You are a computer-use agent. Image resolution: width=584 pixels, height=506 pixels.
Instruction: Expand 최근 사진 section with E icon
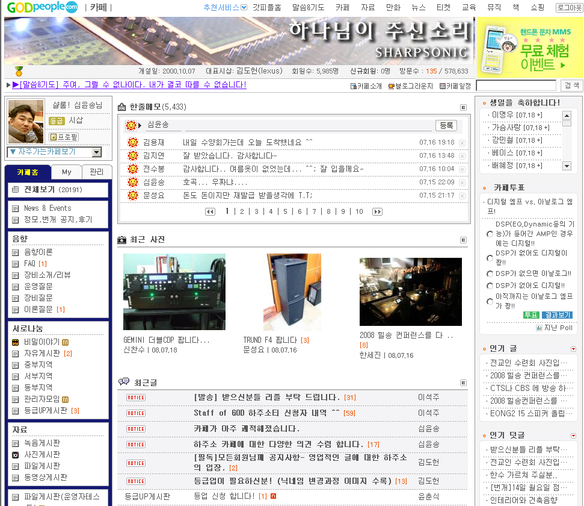(463, 240)
